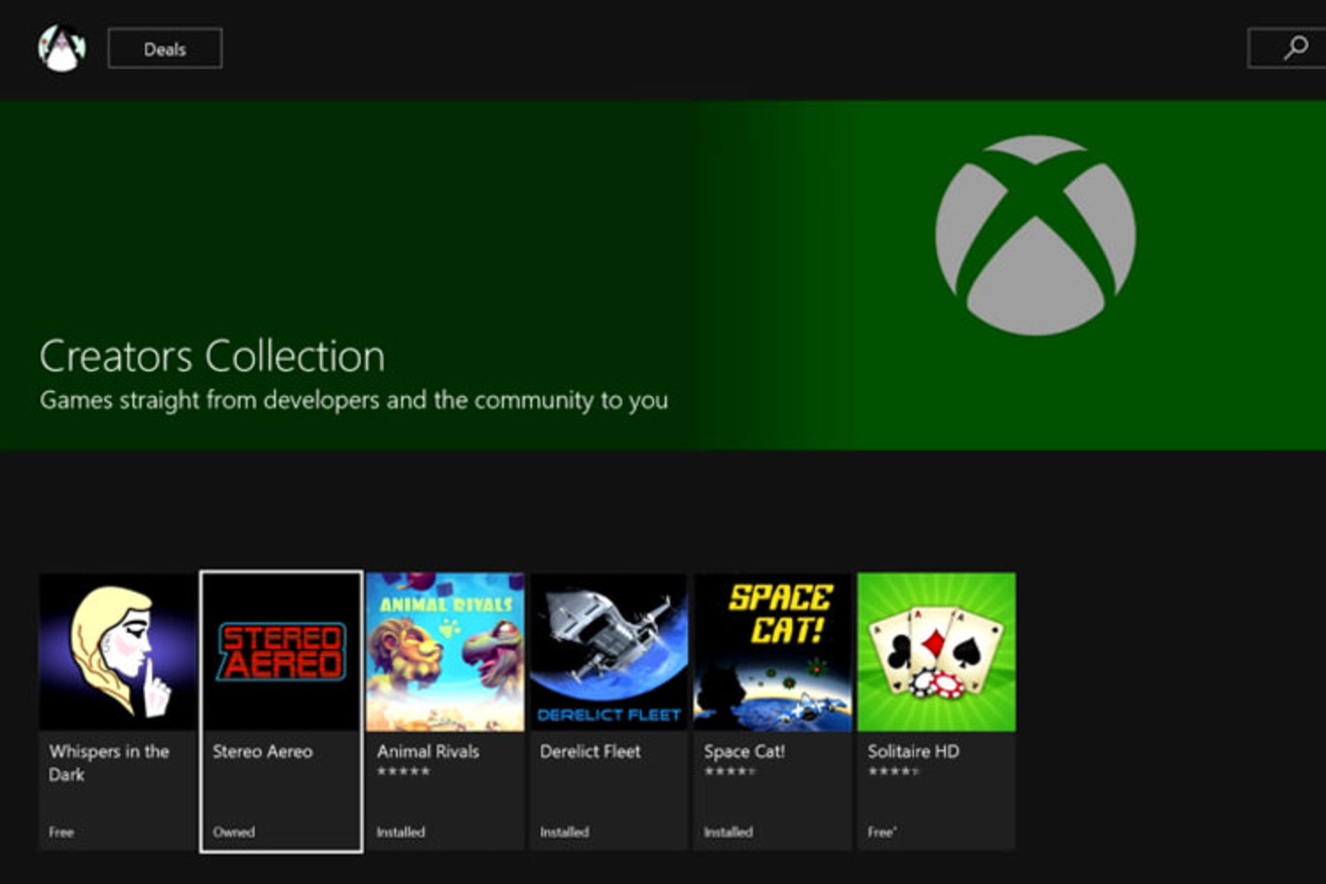This screenshot has height=884, width=1326.
Task: Select the Stereo Aereo game cover
Action: [x=281, y=652]
